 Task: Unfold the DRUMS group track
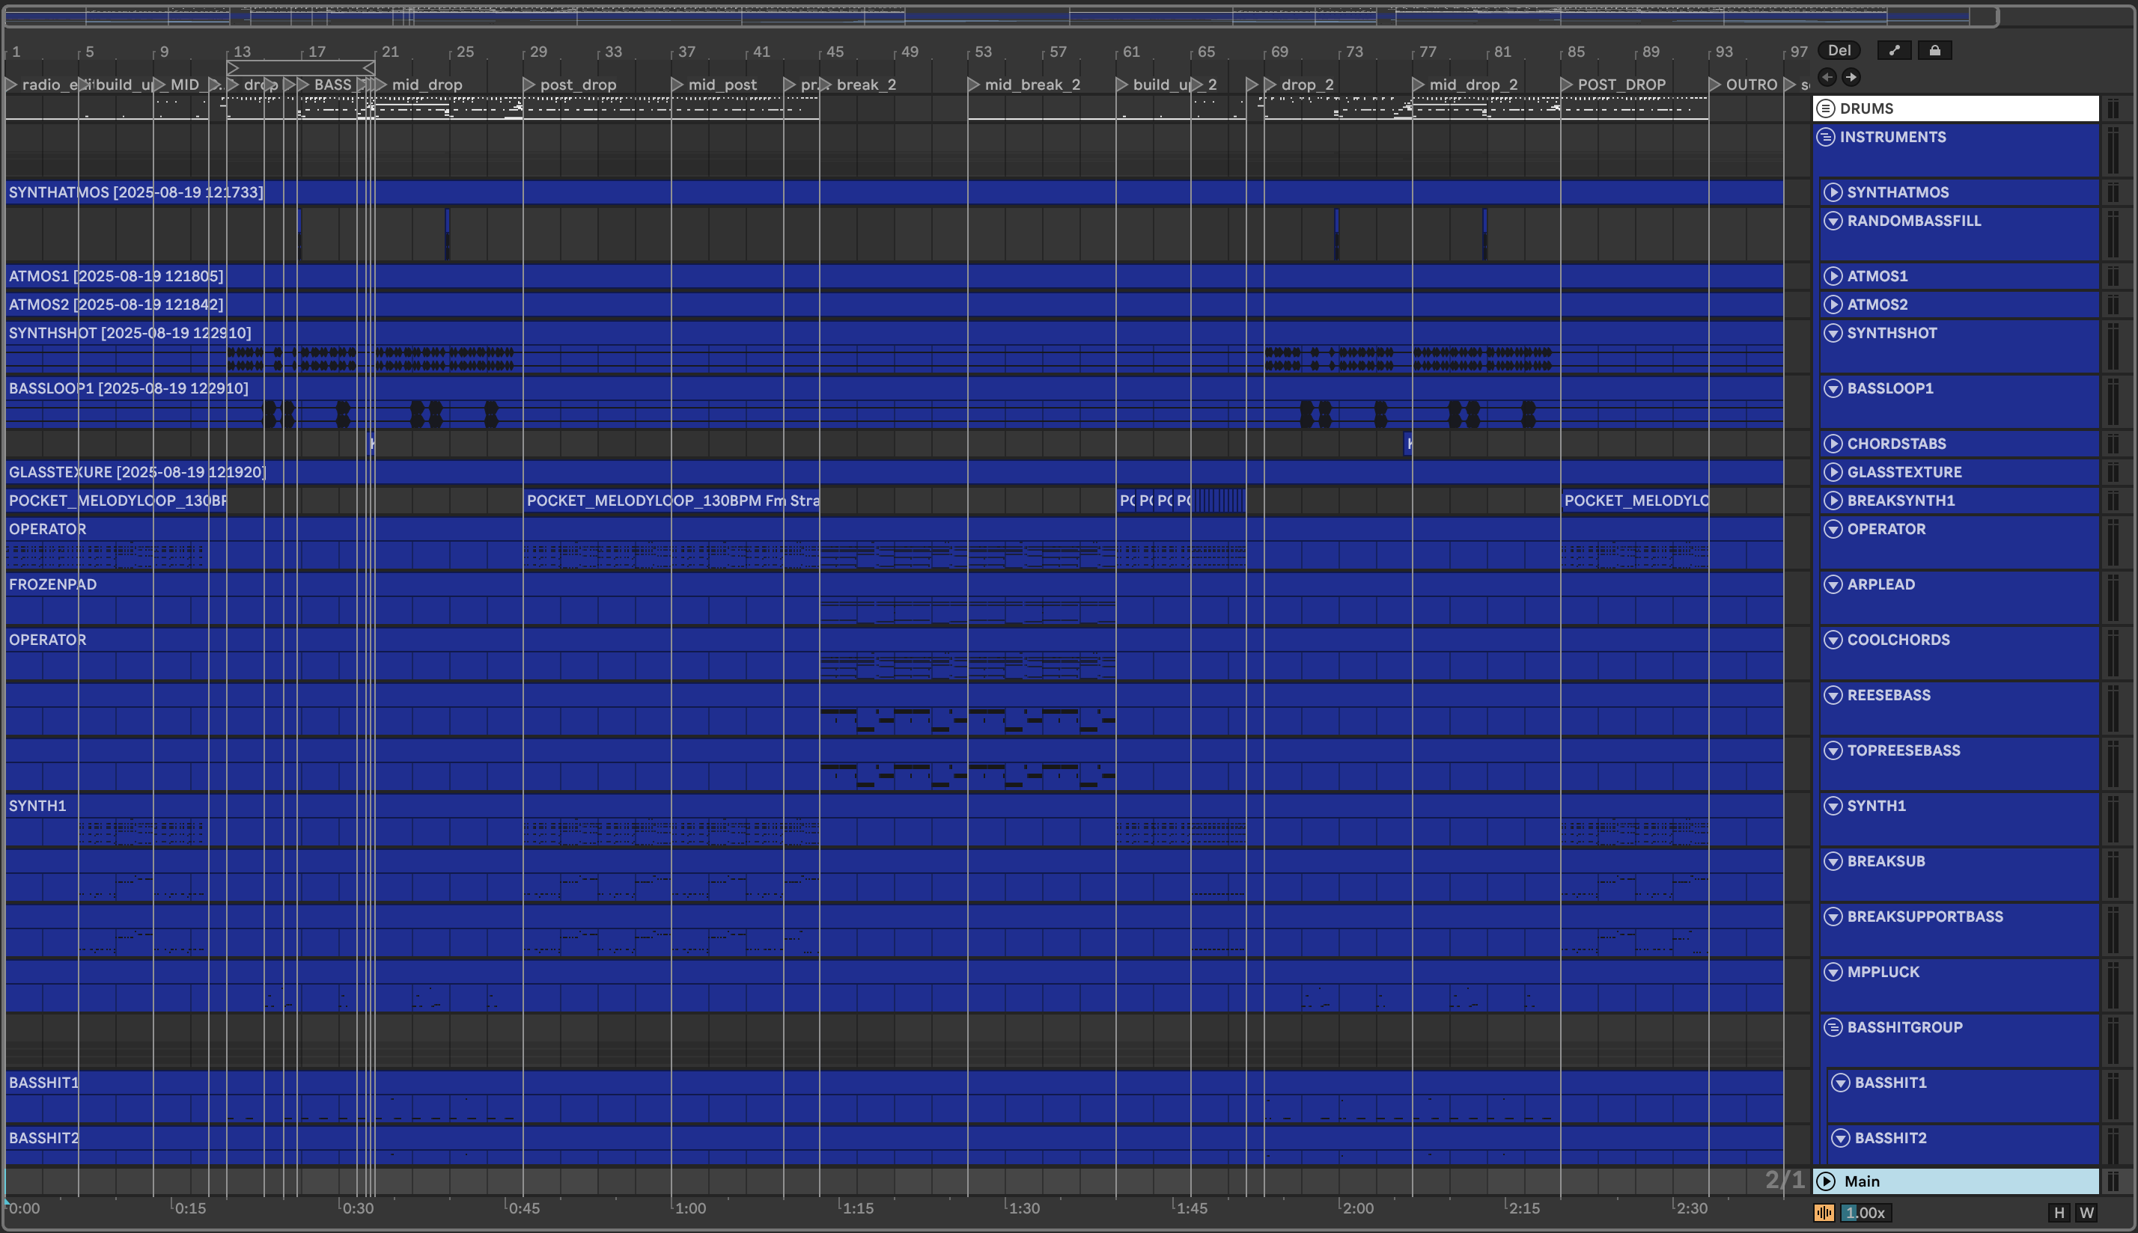[1827, 108]
